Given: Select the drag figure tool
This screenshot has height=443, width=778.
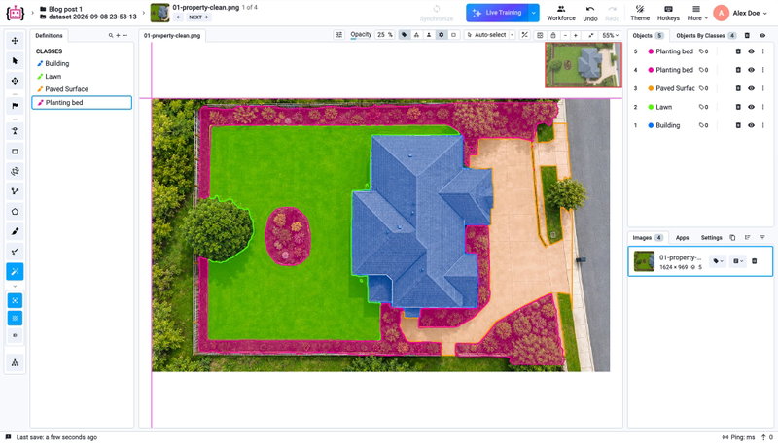Looking at the screenshot, I should coord(15,81).
